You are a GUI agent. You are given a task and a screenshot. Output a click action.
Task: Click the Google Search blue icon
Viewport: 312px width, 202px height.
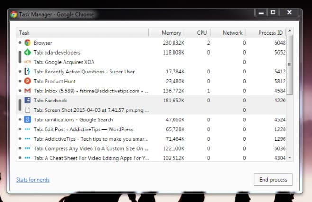[x=28, y=119]
